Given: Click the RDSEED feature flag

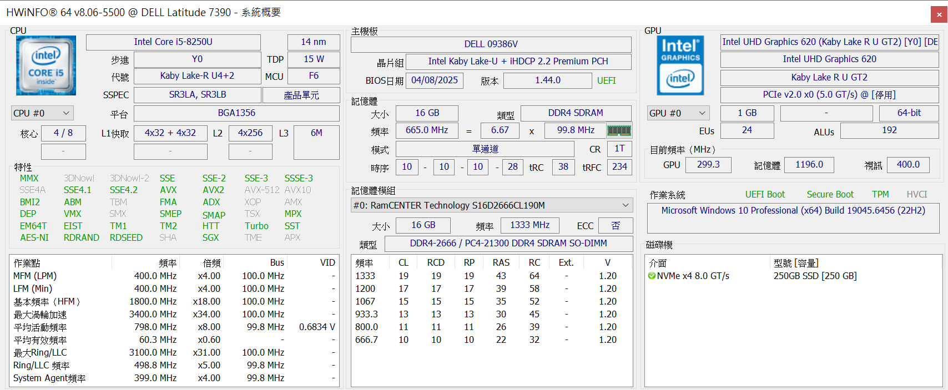Looking at the screenshot, I should [126, 238].
